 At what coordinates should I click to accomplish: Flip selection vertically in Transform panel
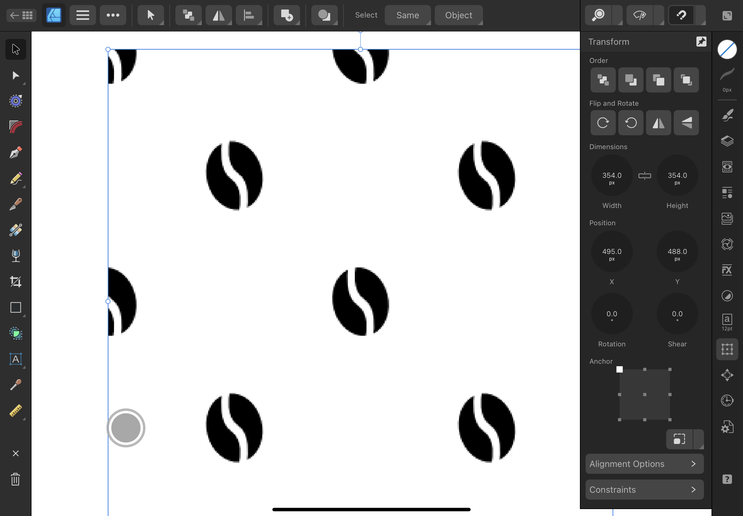click(x=686, y=123)
